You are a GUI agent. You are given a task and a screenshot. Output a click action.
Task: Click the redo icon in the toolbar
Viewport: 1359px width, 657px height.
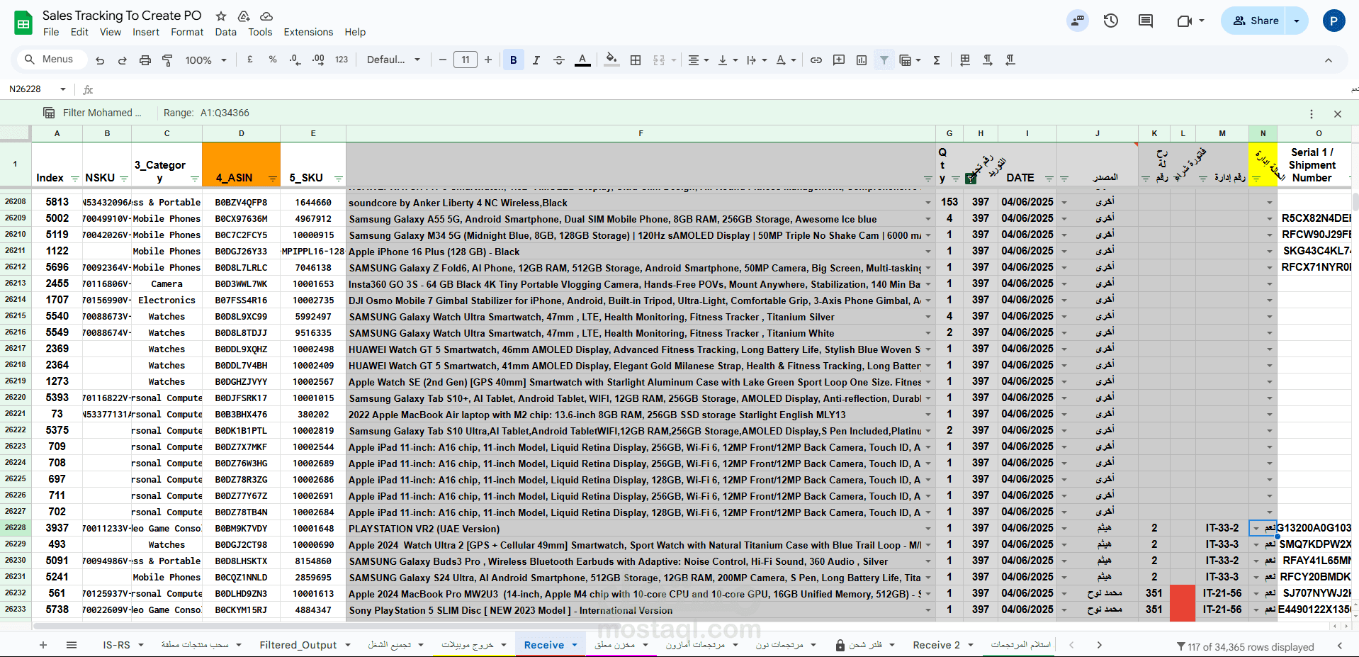click(123, 60)
